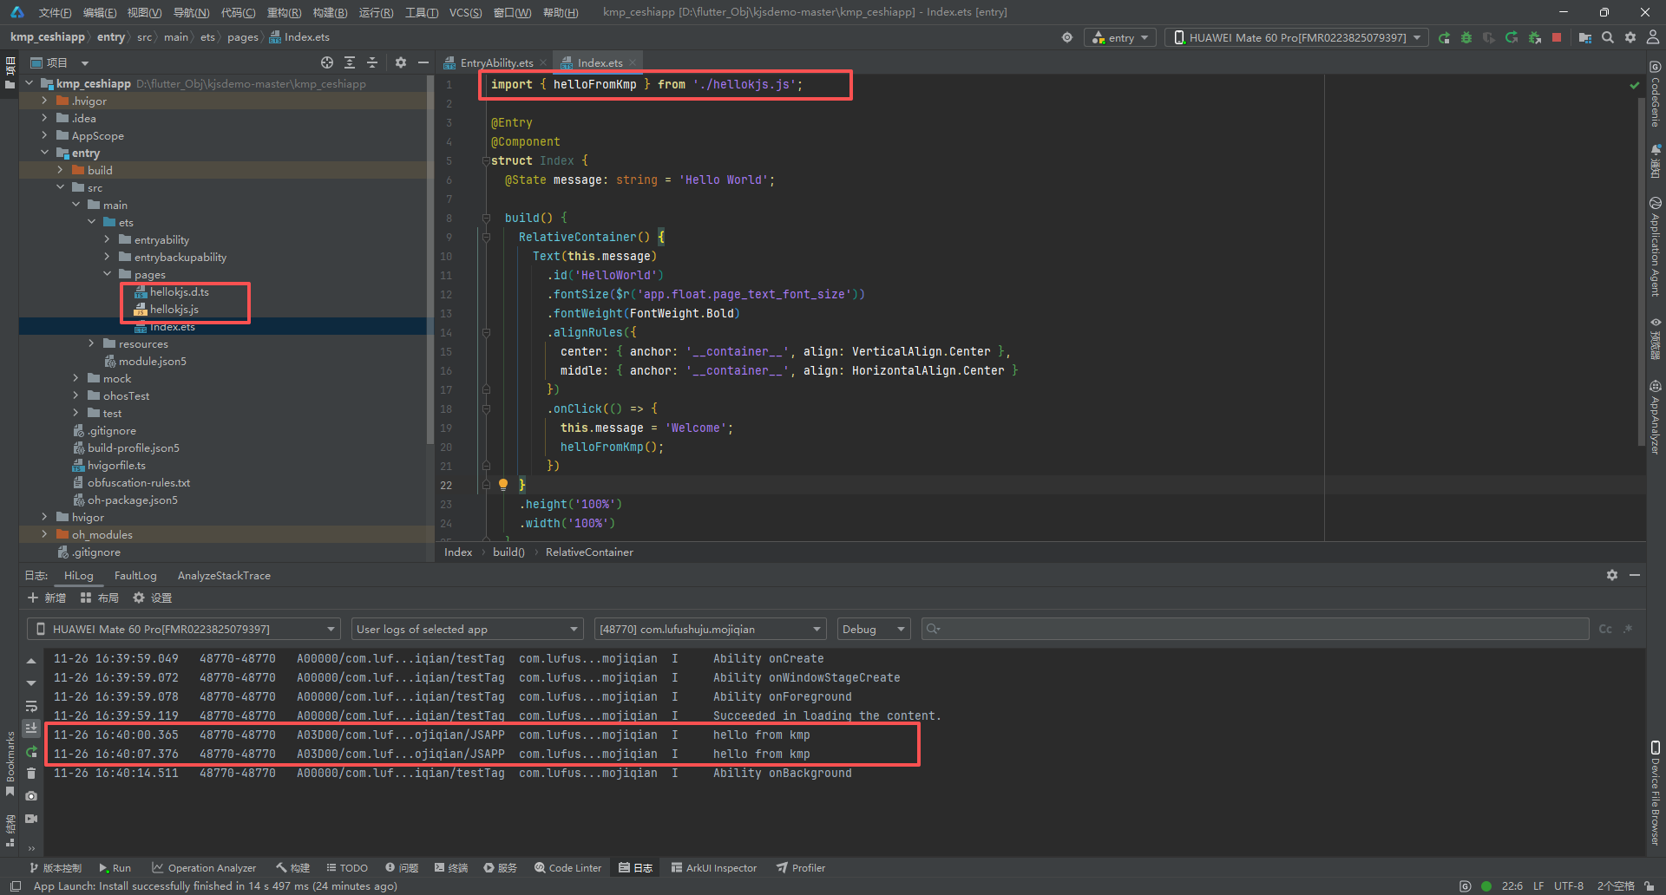Click line ending LF in status bar
The image size is (1666, 895).
point(1538,885)
